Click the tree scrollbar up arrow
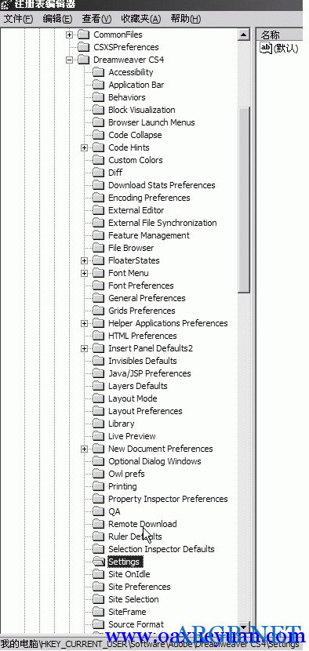 click(244, 35)
